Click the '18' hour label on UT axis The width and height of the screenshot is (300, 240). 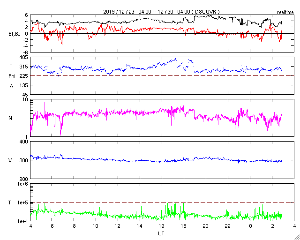pos(184,226)
